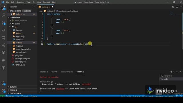Image resolution: width=183 pixels, height=103 pixels.
Task: Open the Manage gear icon
Action: tap(3, 91)
